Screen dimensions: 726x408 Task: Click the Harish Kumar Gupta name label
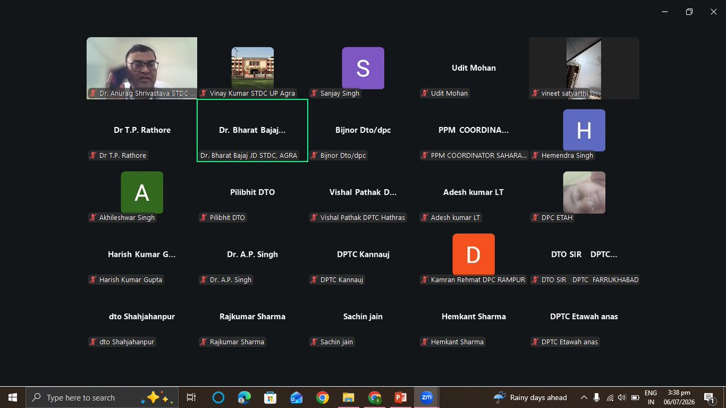(x=131, y=280)
